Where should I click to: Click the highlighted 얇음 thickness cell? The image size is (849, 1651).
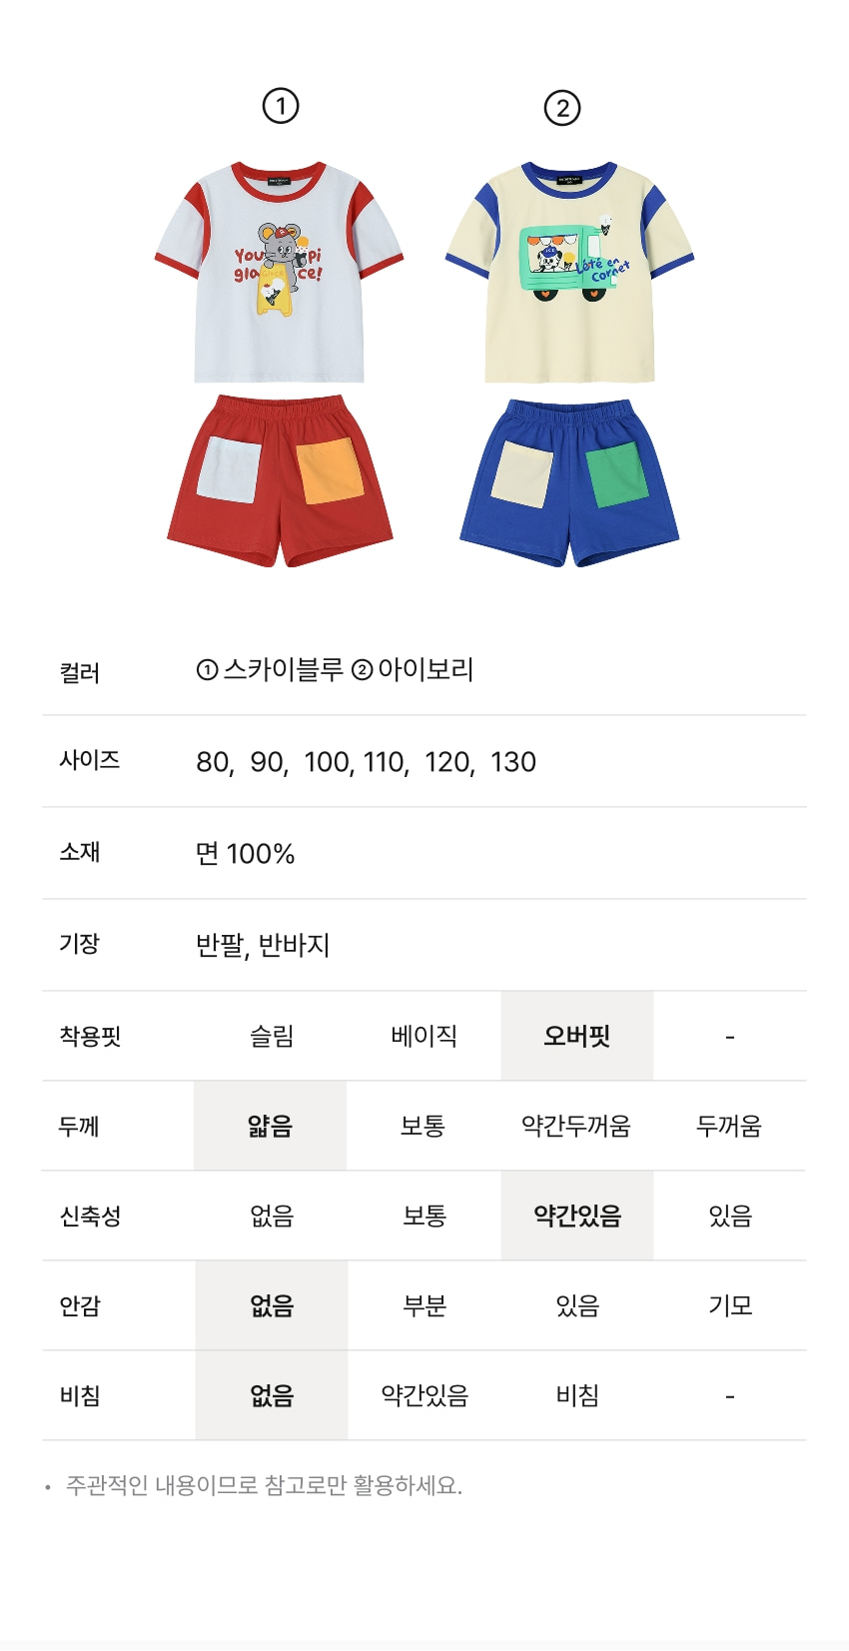(270, 1126)
